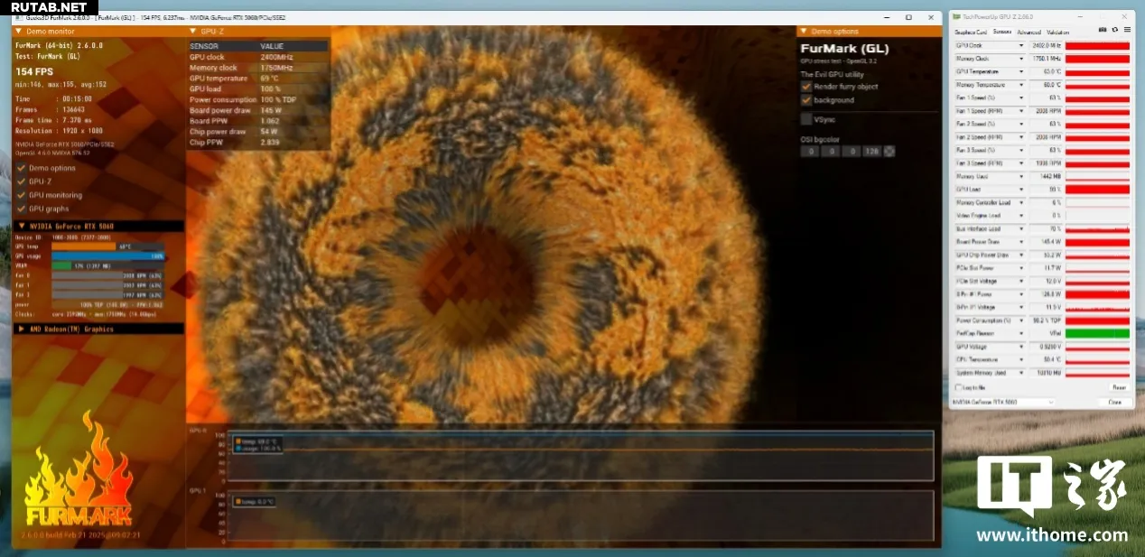Click the GPU-Z refresh icon

pos(1114,31)
